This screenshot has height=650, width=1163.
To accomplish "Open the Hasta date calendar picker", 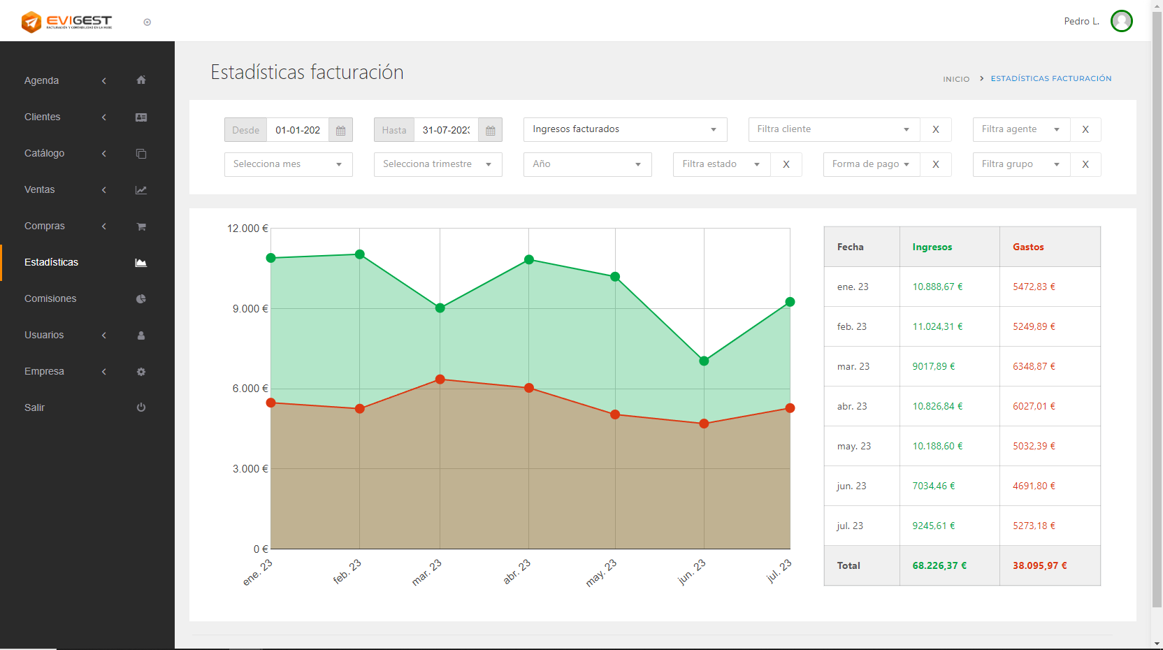I will point(490,130).
